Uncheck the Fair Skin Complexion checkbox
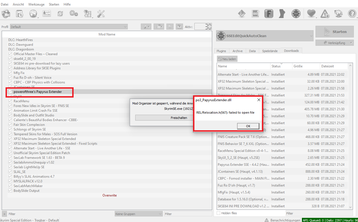The image size is (358, 222). [10, 125]
